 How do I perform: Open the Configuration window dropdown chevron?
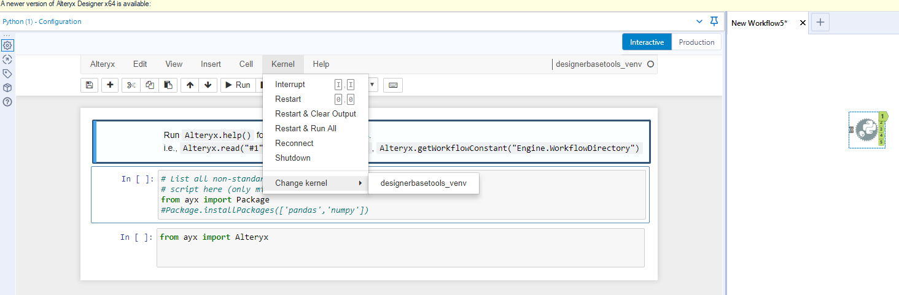[x=699, y=21]
